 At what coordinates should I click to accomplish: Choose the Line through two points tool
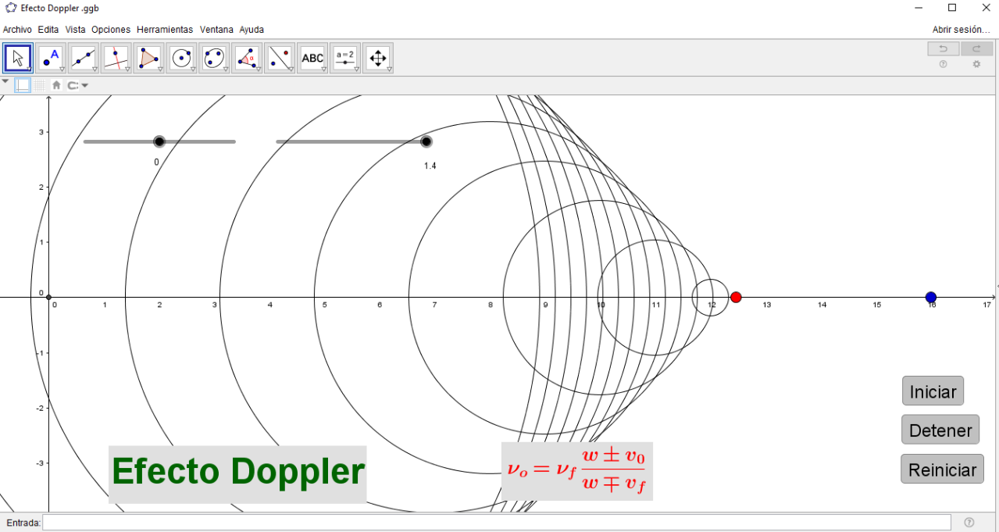(84, 58)
